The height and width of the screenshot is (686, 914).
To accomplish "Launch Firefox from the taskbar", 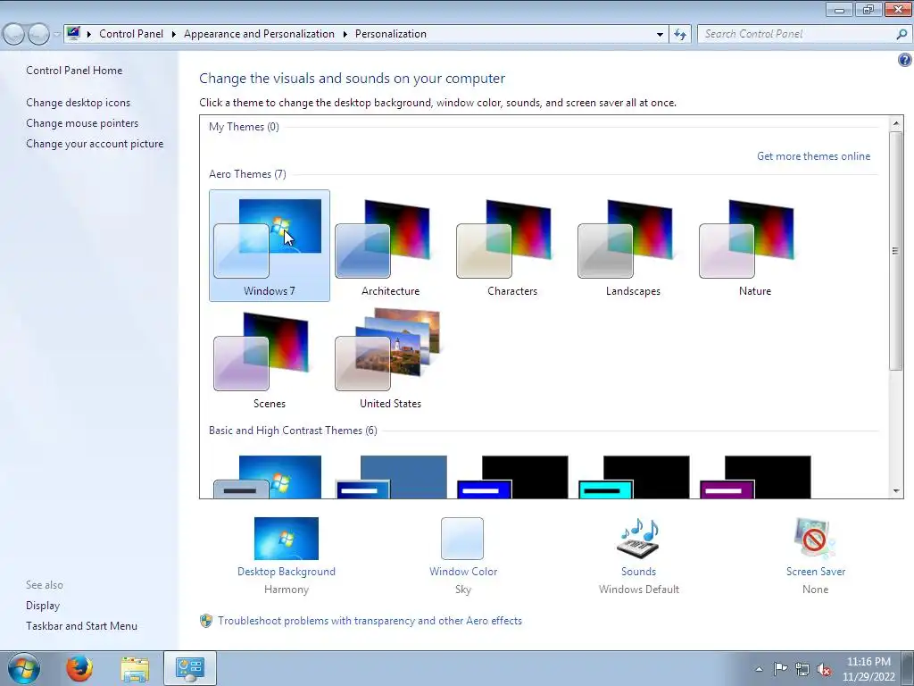I will pyautogui.click(x=79, y=668).
